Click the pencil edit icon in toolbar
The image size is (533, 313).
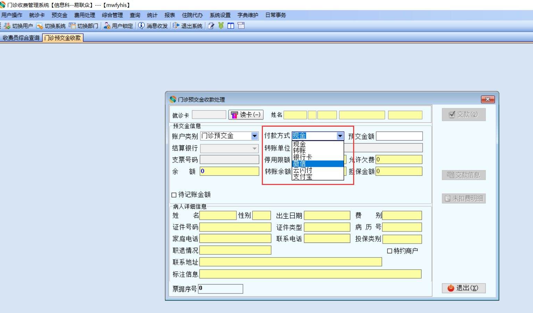[x=211, y=26]
